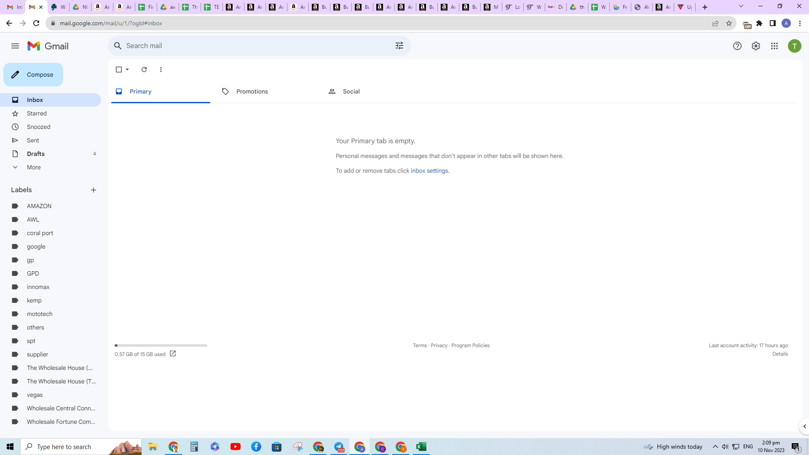
Task: Open Chrome menu three dots
Action: tap(800, 23)
